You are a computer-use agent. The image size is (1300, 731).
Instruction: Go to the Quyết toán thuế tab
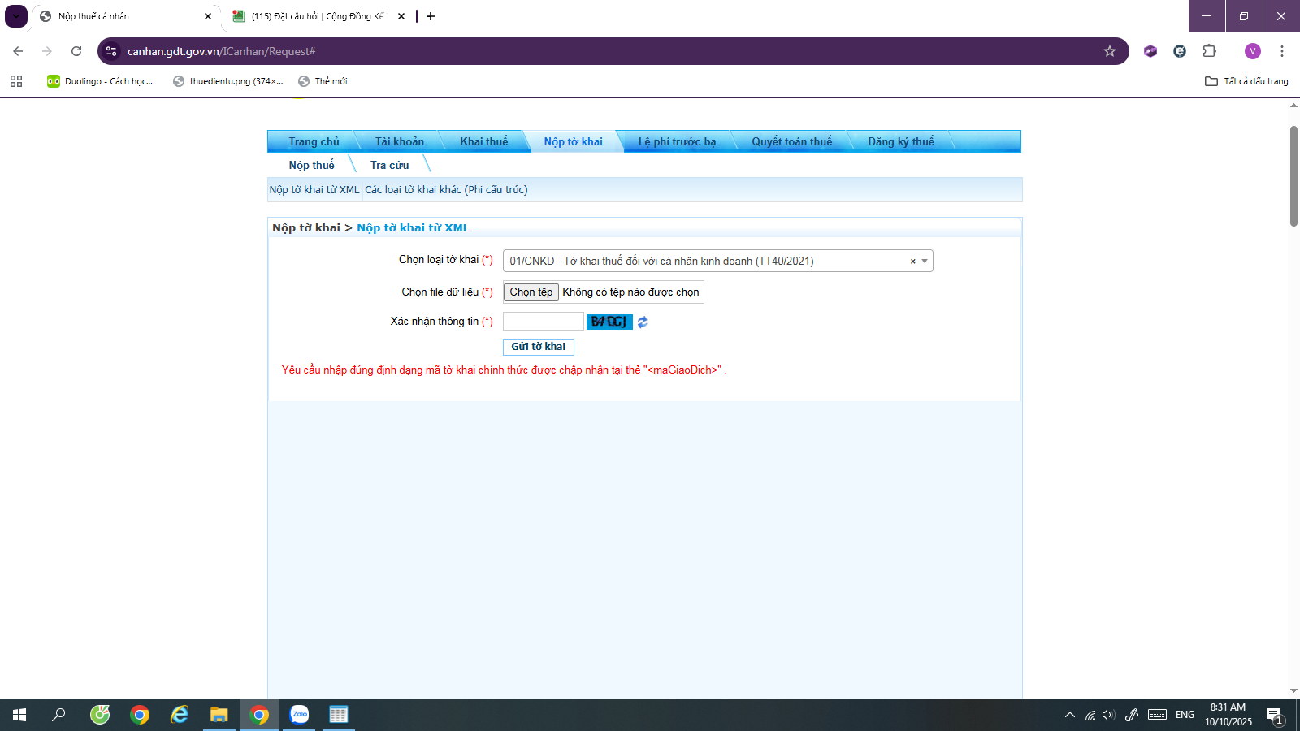(x=791, y=141)
